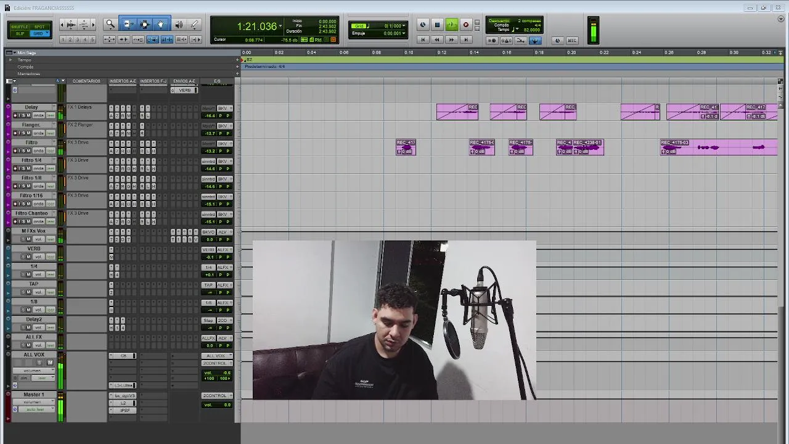Click the red Record transport button

click(466, 25)
